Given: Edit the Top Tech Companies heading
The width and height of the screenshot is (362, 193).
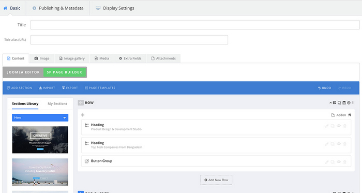Looking at the screenshot, I should [x=327, y=144].
